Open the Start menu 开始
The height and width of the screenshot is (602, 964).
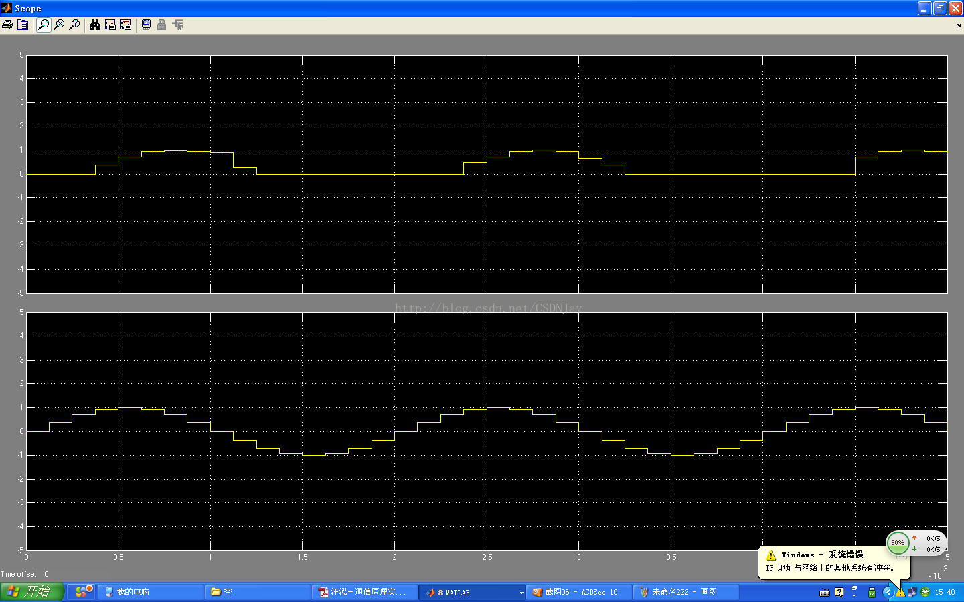click(x=32, y=592)
